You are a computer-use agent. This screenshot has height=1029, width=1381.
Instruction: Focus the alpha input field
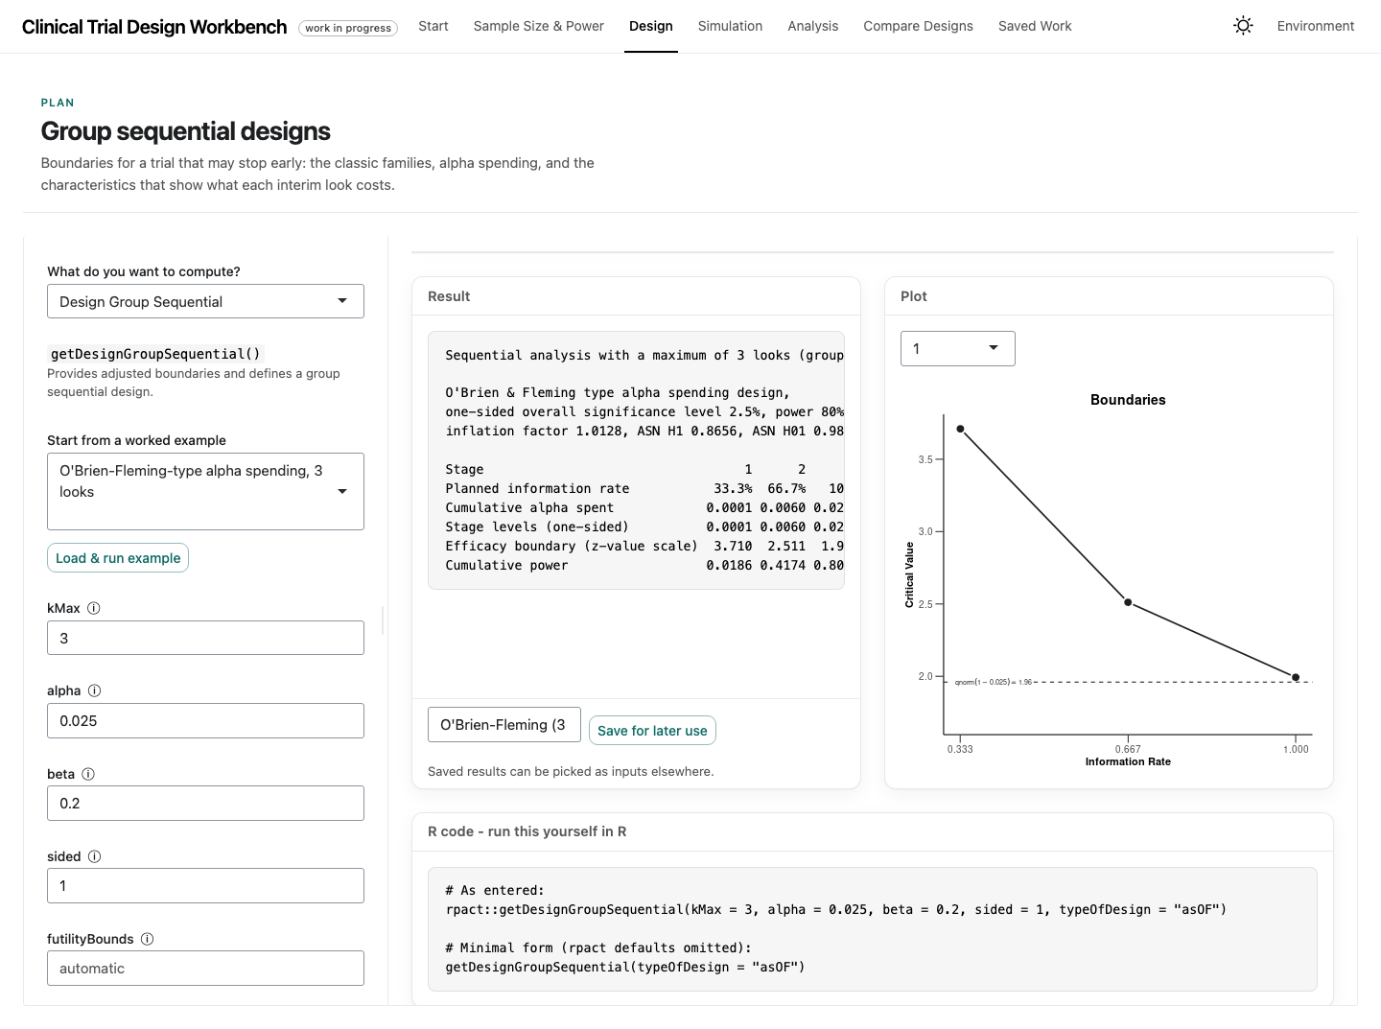tap(205, 720)
